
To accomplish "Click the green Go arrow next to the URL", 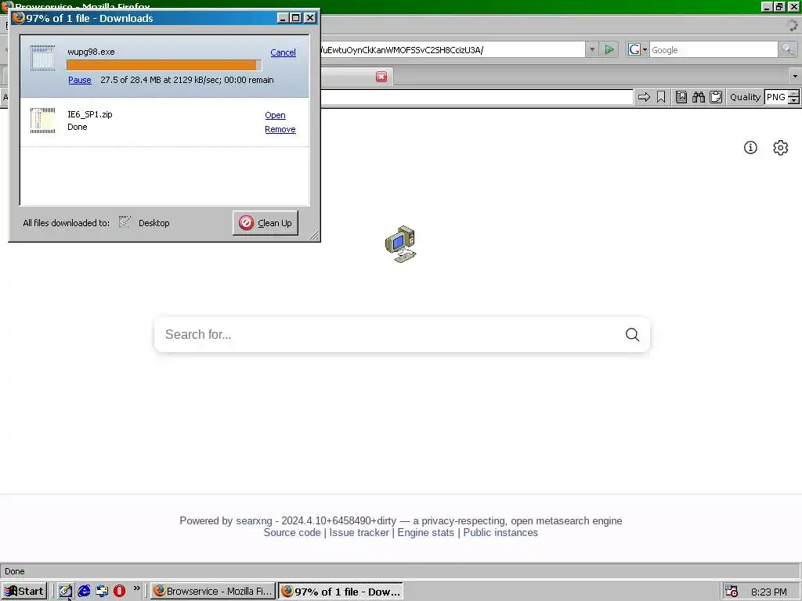I will coord(609,49).
